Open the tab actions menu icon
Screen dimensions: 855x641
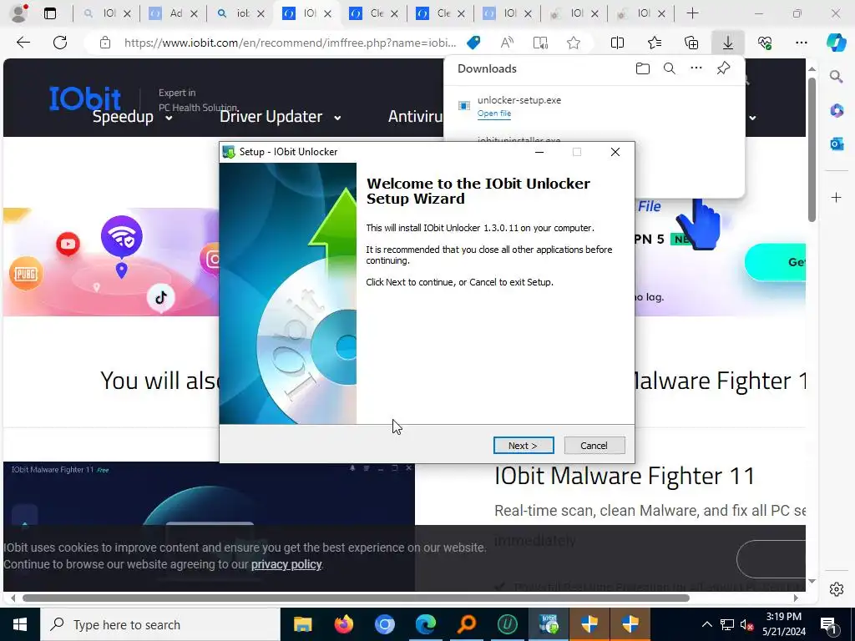(50, 13)
